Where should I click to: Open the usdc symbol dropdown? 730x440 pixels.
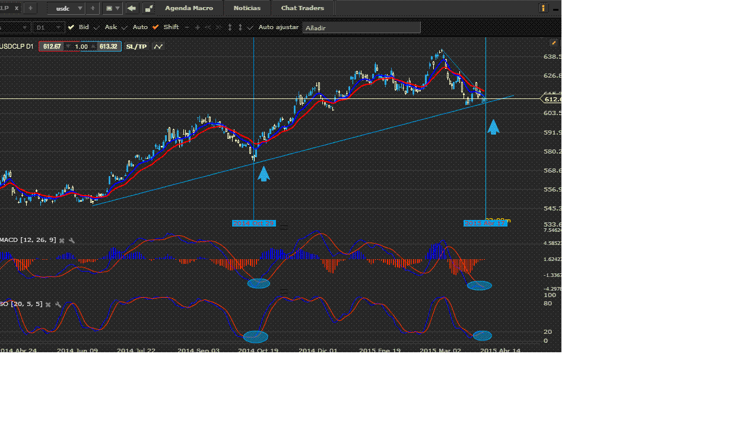pos(66,8)
